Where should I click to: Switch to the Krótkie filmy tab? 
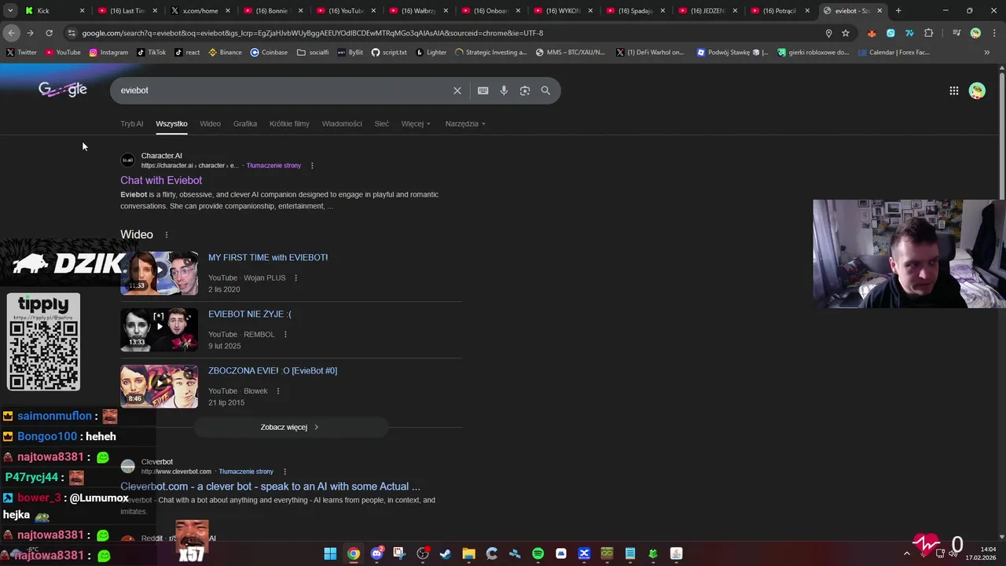[289, 123]
